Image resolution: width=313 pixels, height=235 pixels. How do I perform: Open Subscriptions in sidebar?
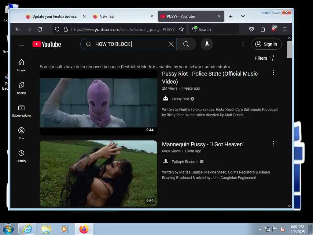pyautogui.click(x=21, y=111)
